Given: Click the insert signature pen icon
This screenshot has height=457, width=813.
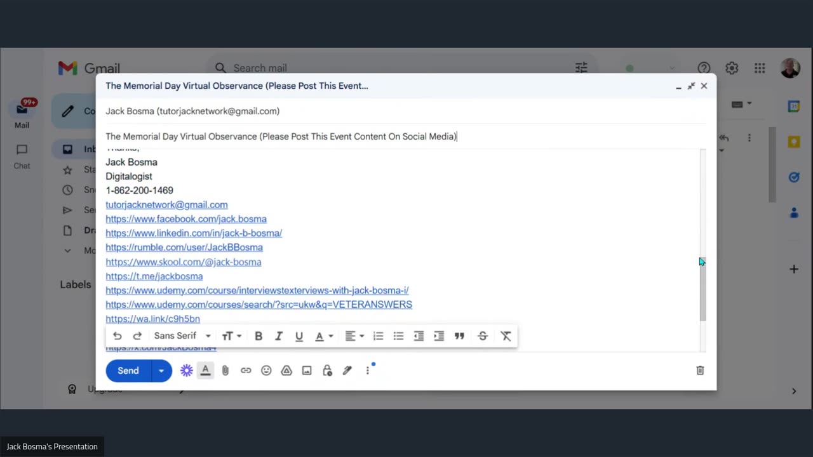Looking at the screenshot, I should tap(347, 371).
